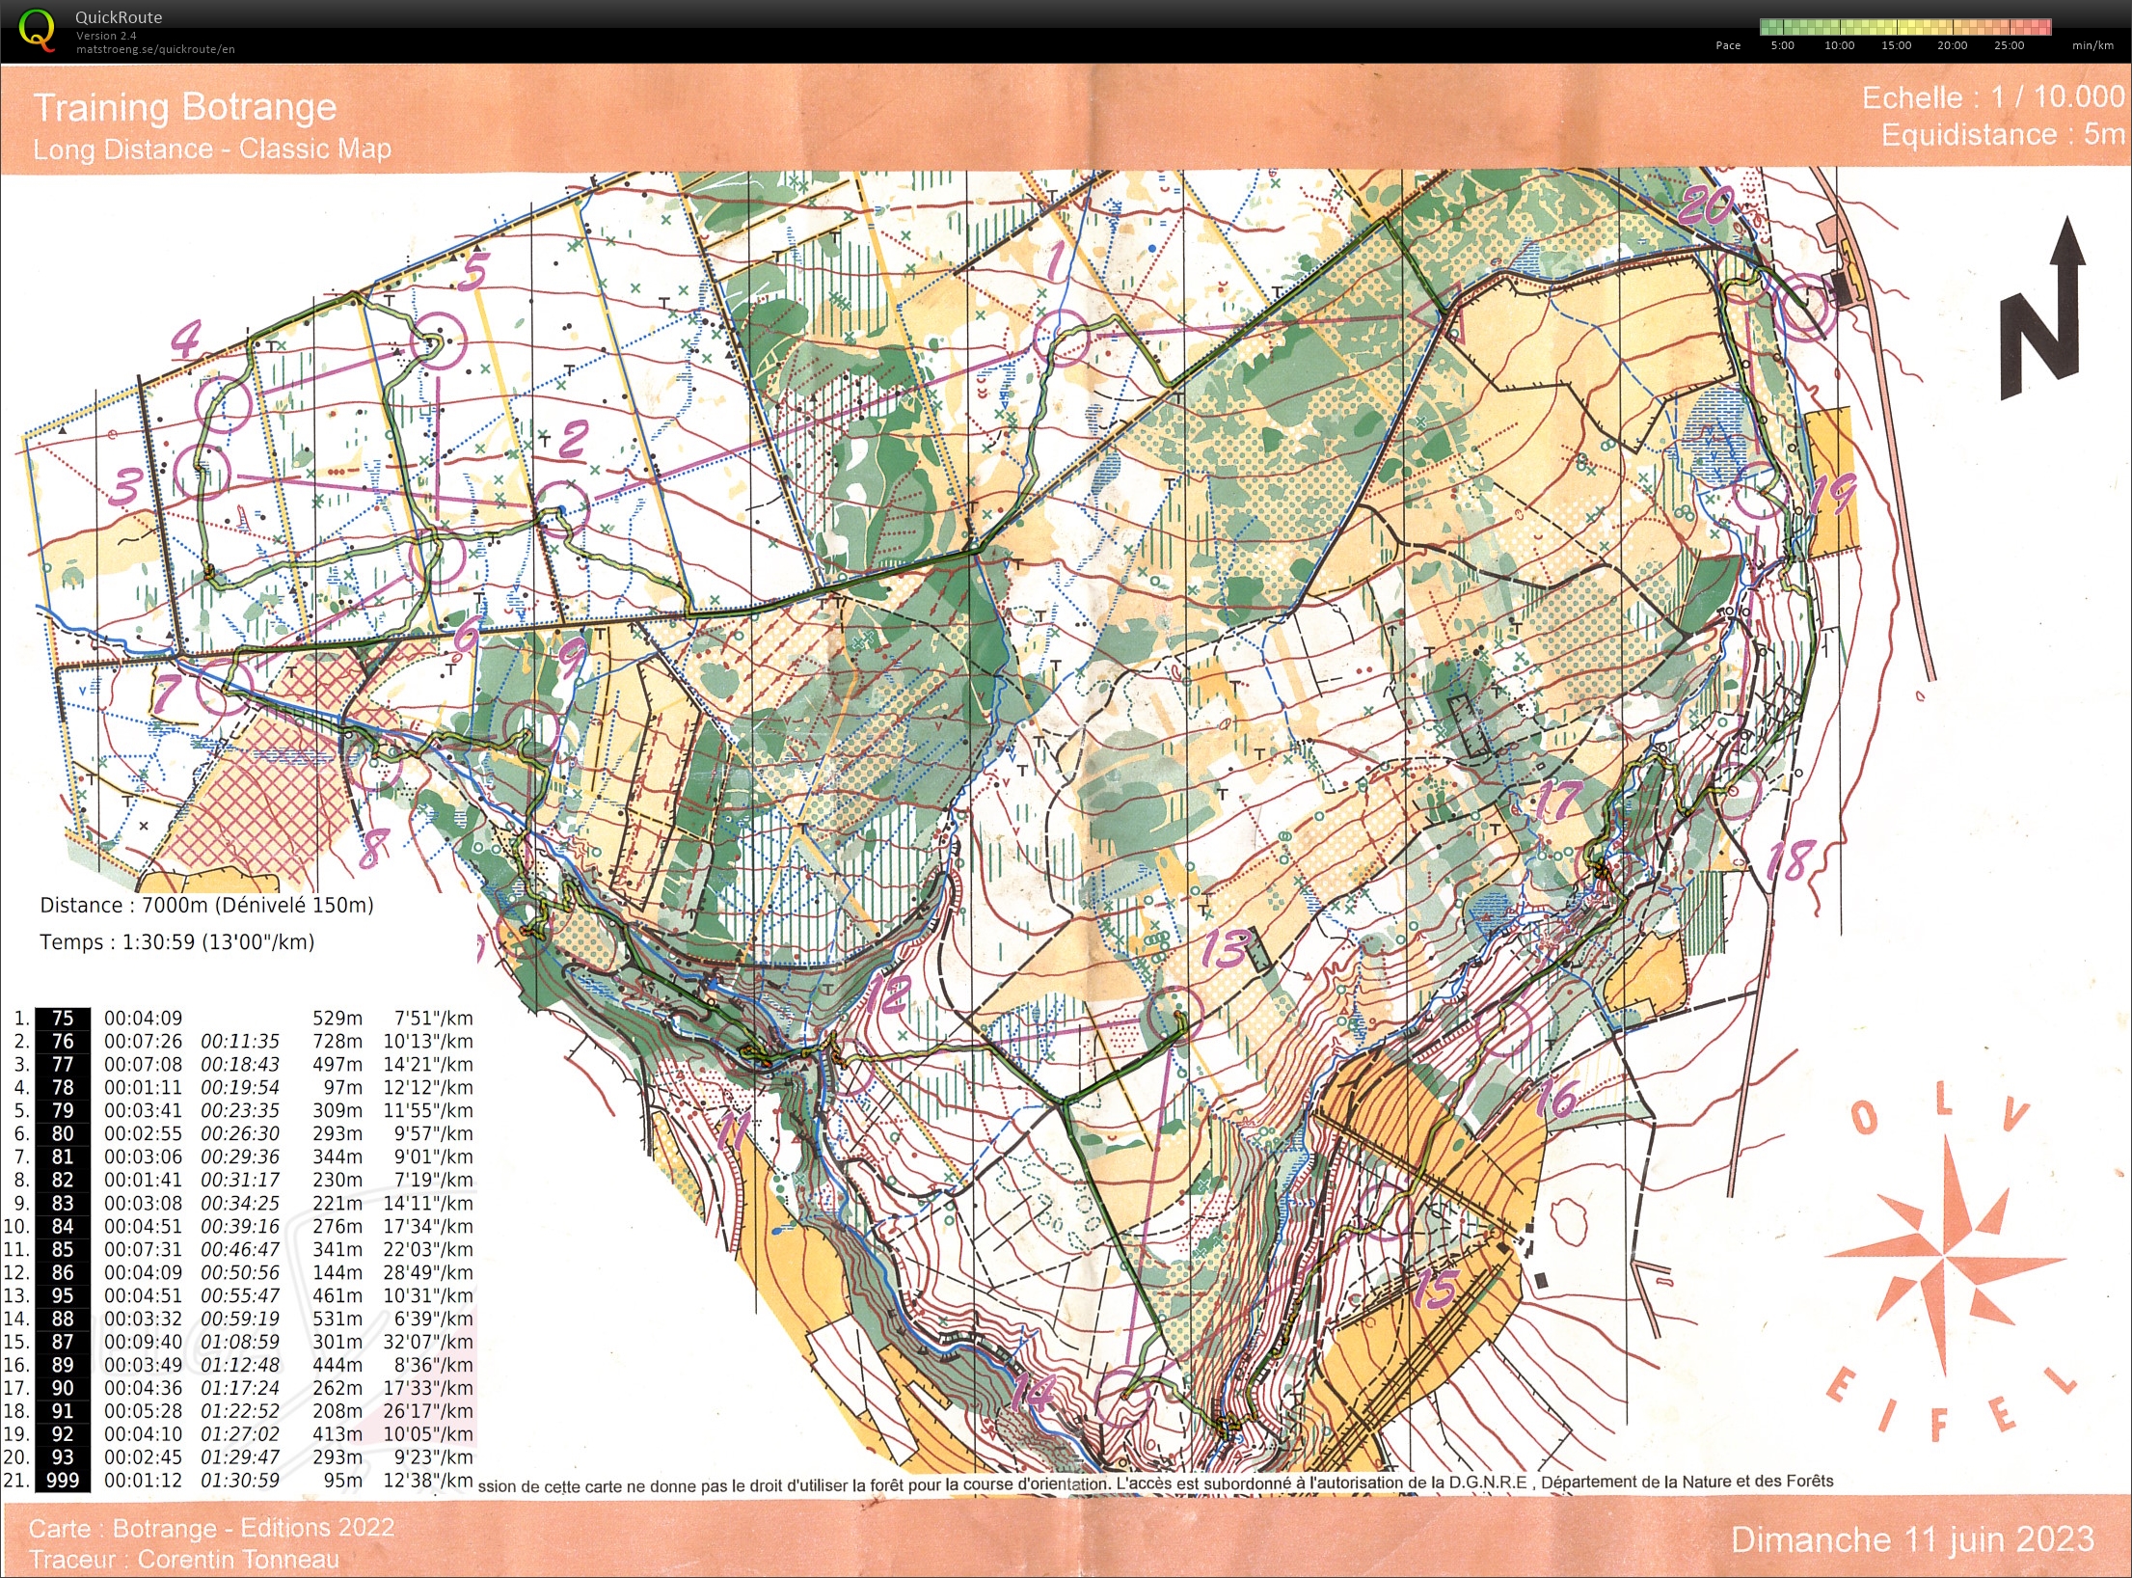Click control code 76 in split row 2
The height and width of the screenshot is (1578, 2132).
pos(63,1042)
